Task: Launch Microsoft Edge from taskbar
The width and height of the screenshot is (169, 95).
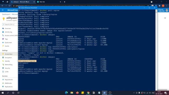Action: (66, 93)
